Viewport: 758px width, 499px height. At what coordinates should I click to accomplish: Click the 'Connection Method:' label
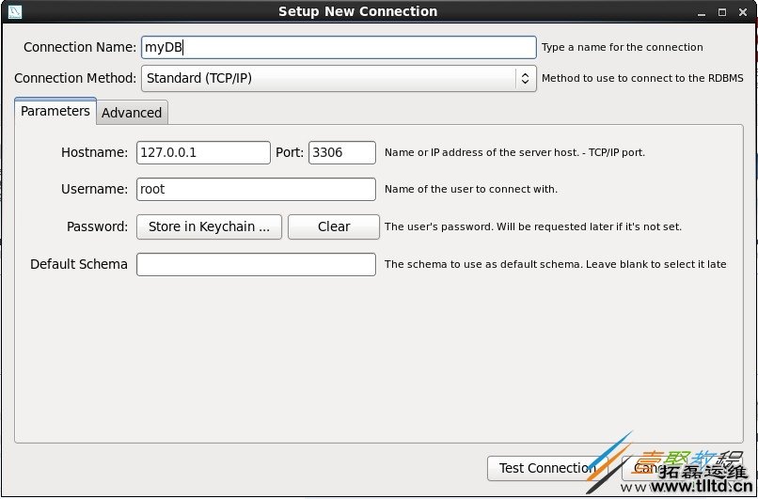click(x=75, y=78)
